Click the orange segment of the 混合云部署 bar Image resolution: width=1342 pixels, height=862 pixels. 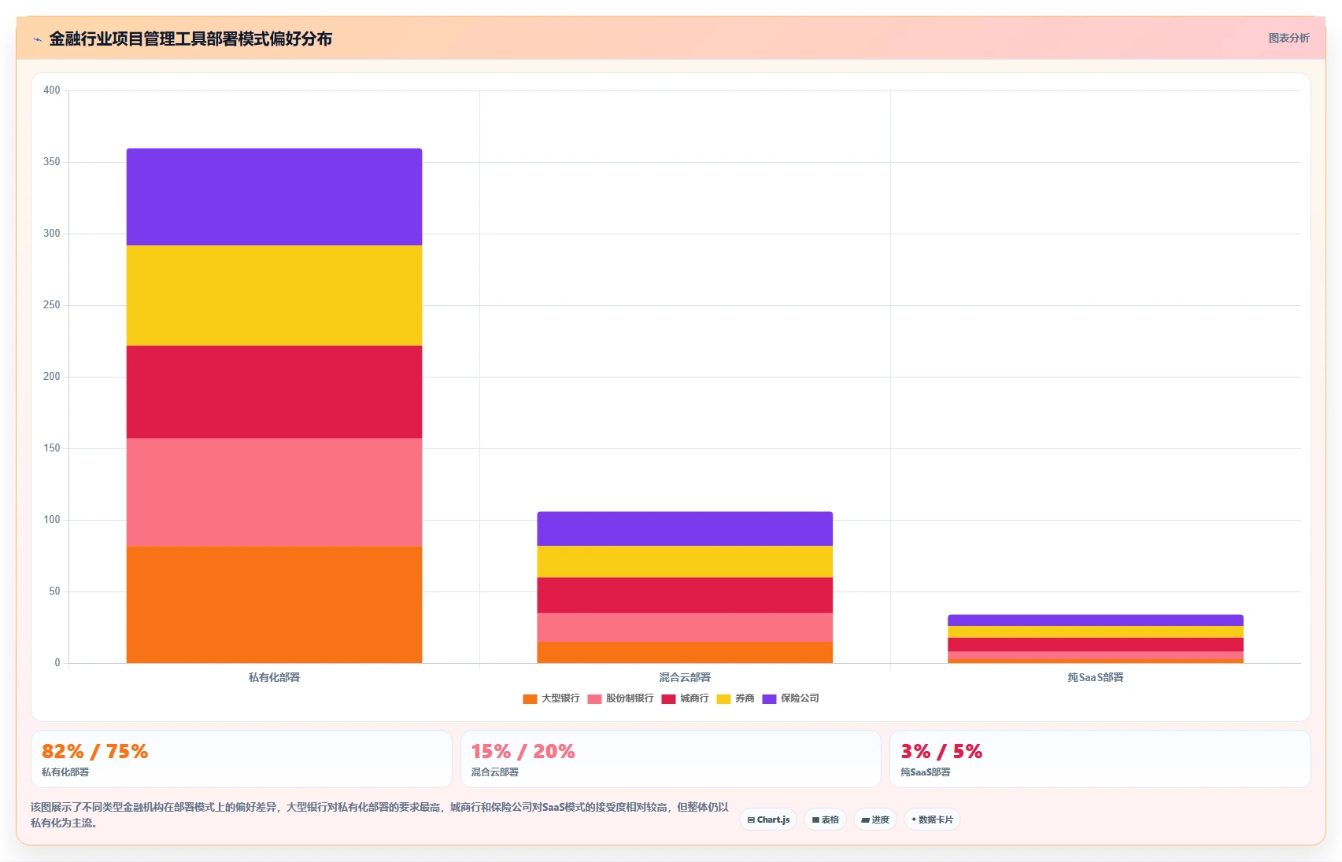(685, 652)
